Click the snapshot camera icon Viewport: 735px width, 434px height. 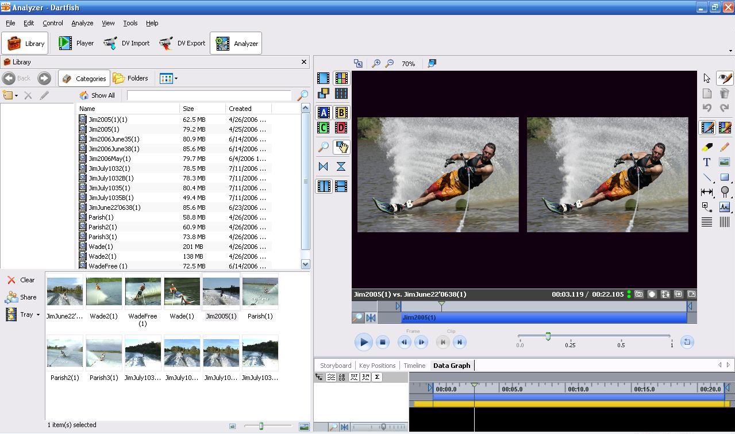pos(639,294)
